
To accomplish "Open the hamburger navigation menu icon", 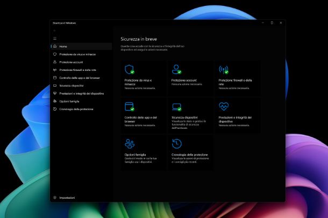I will point(55,39).
